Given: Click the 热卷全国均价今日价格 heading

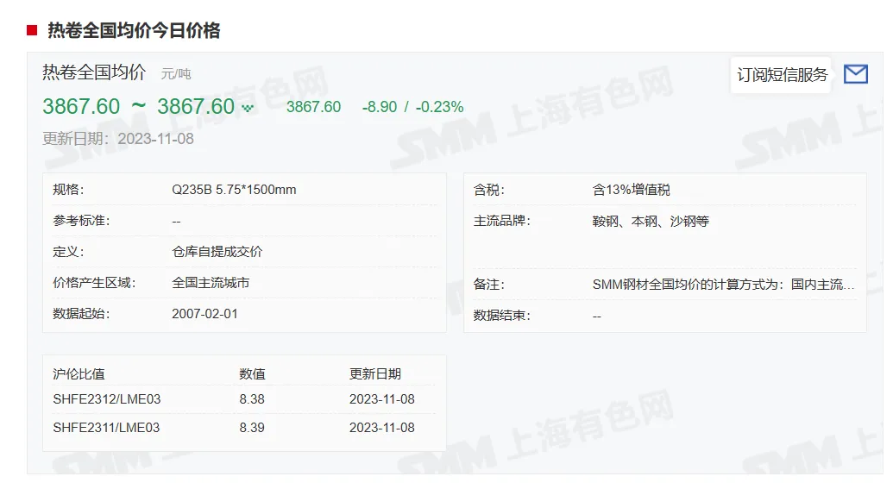Looking at the screenshot, I should tap(134, 31).
